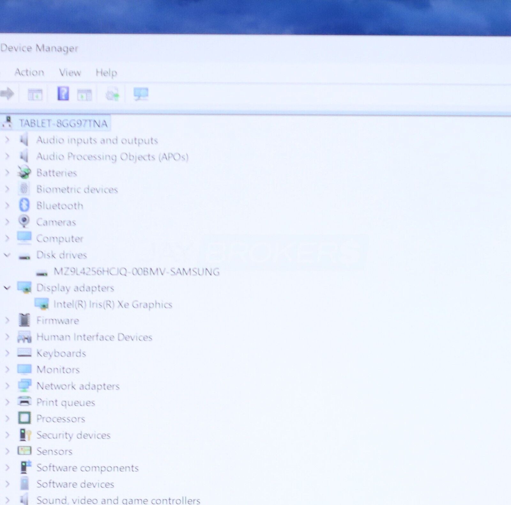Select the Processors label in the tree
This screenshot has width=511, height=505.
61,419
